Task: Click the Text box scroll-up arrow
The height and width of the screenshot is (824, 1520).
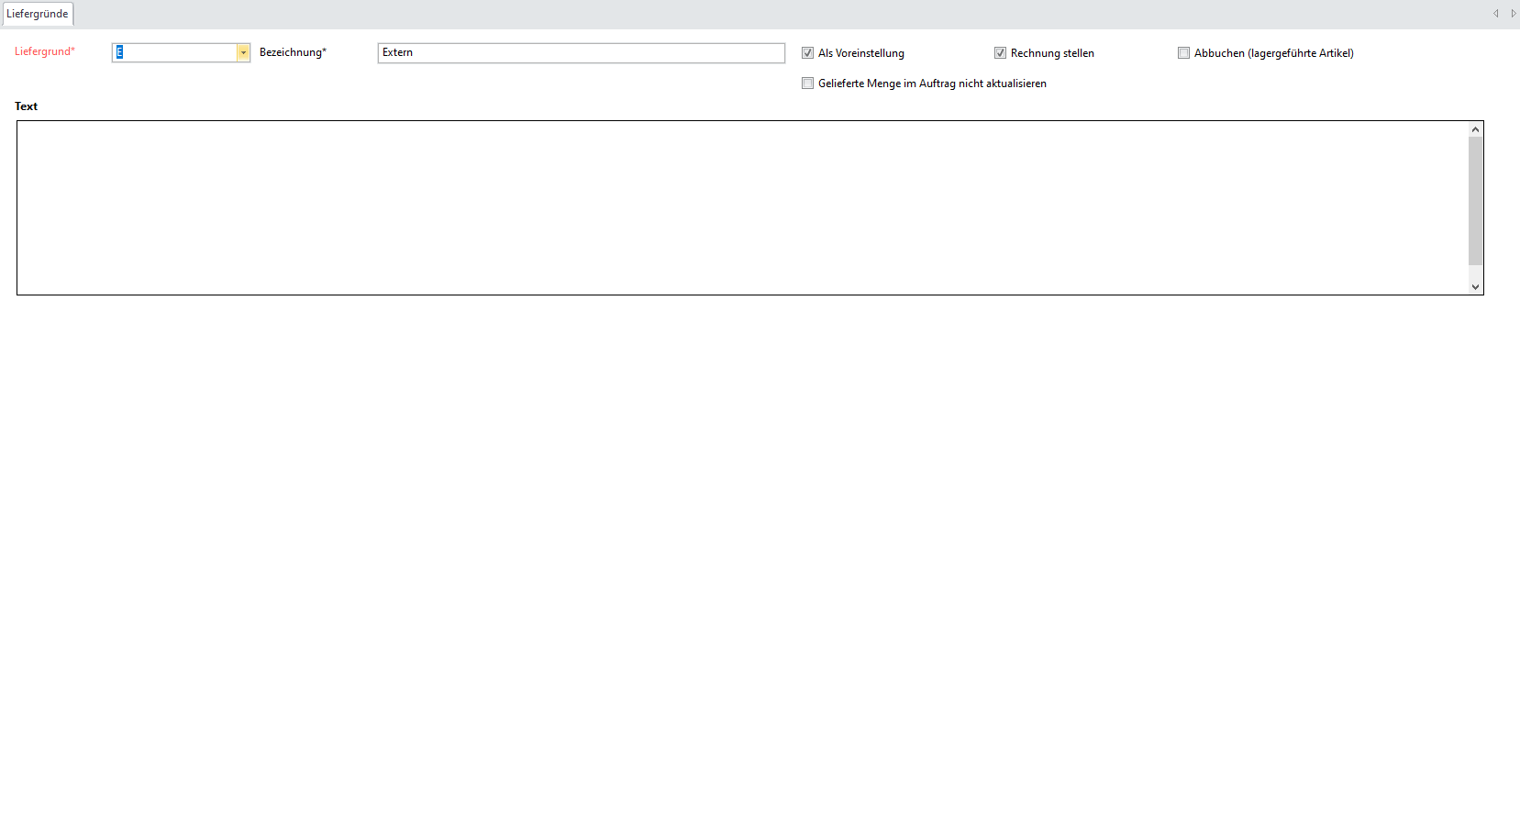Action: 1475,129
